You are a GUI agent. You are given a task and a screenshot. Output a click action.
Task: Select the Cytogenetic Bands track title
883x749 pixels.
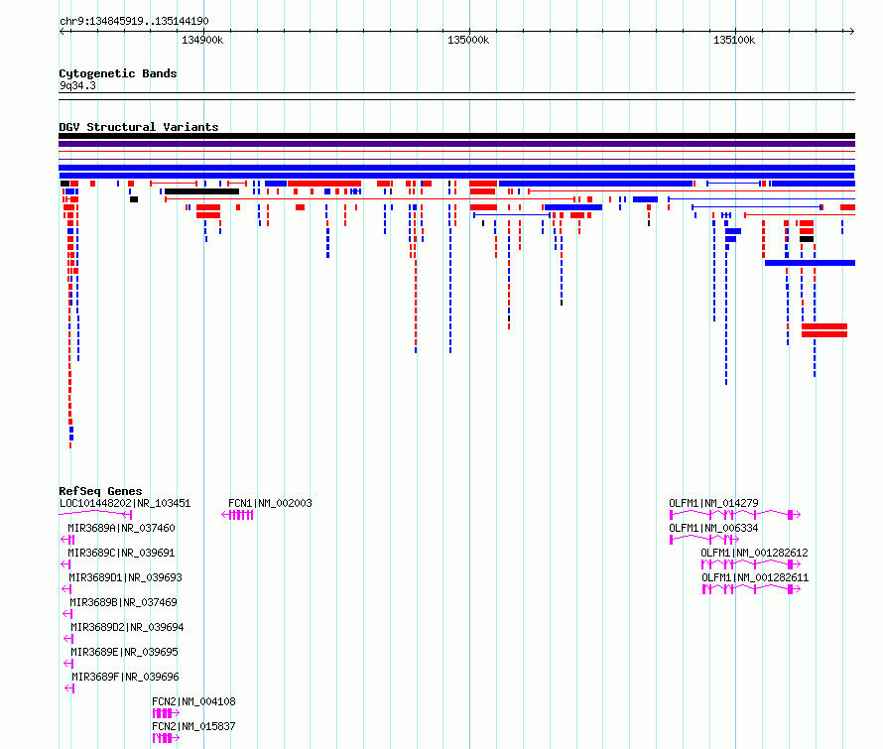click(x=118, y=73)
